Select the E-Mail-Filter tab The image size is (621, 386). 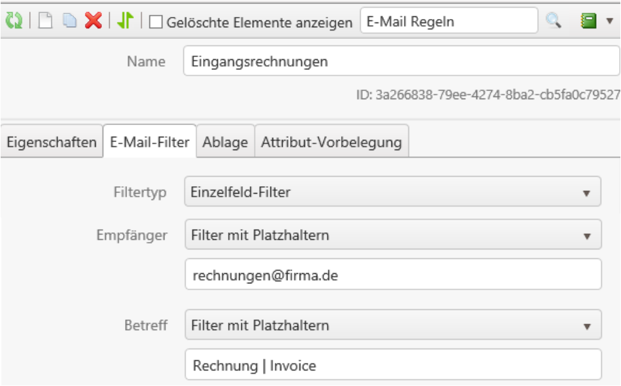[x=149, y=143]
